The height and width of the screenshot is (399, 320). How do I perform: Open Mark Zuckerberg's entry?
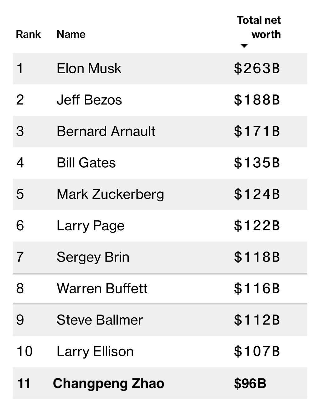[110, 194]
